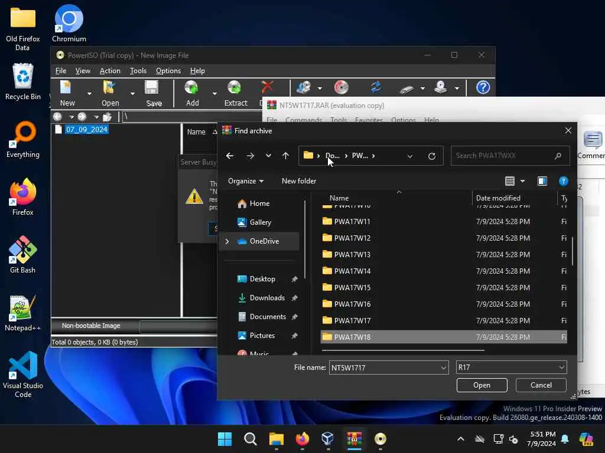Click the New image toolbar icon in PowerISO
605x453 pixels.
pos(66,88)
